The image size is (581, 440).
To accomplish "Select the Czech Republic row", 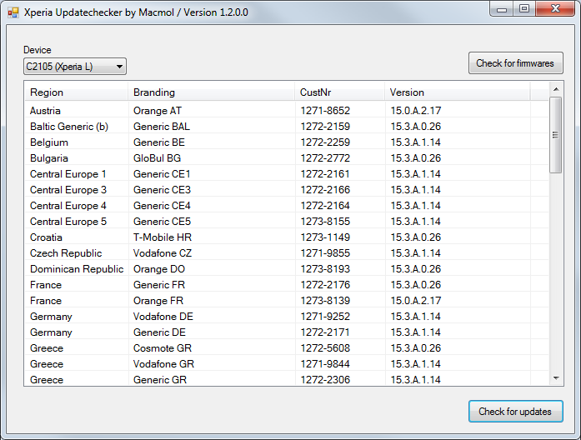I will 287,253.
